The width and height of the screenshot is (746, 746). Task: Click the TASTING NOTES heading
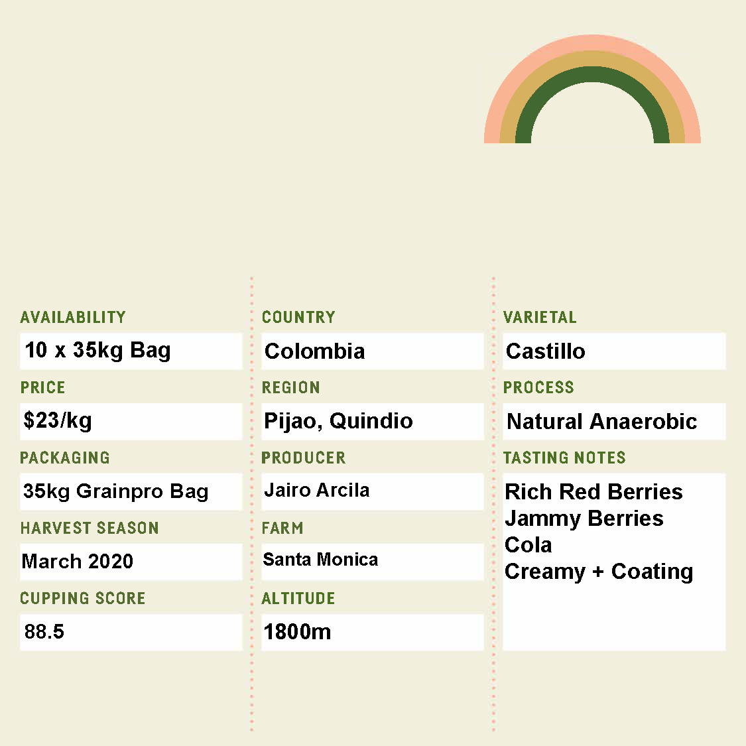[x=565, y=458]
